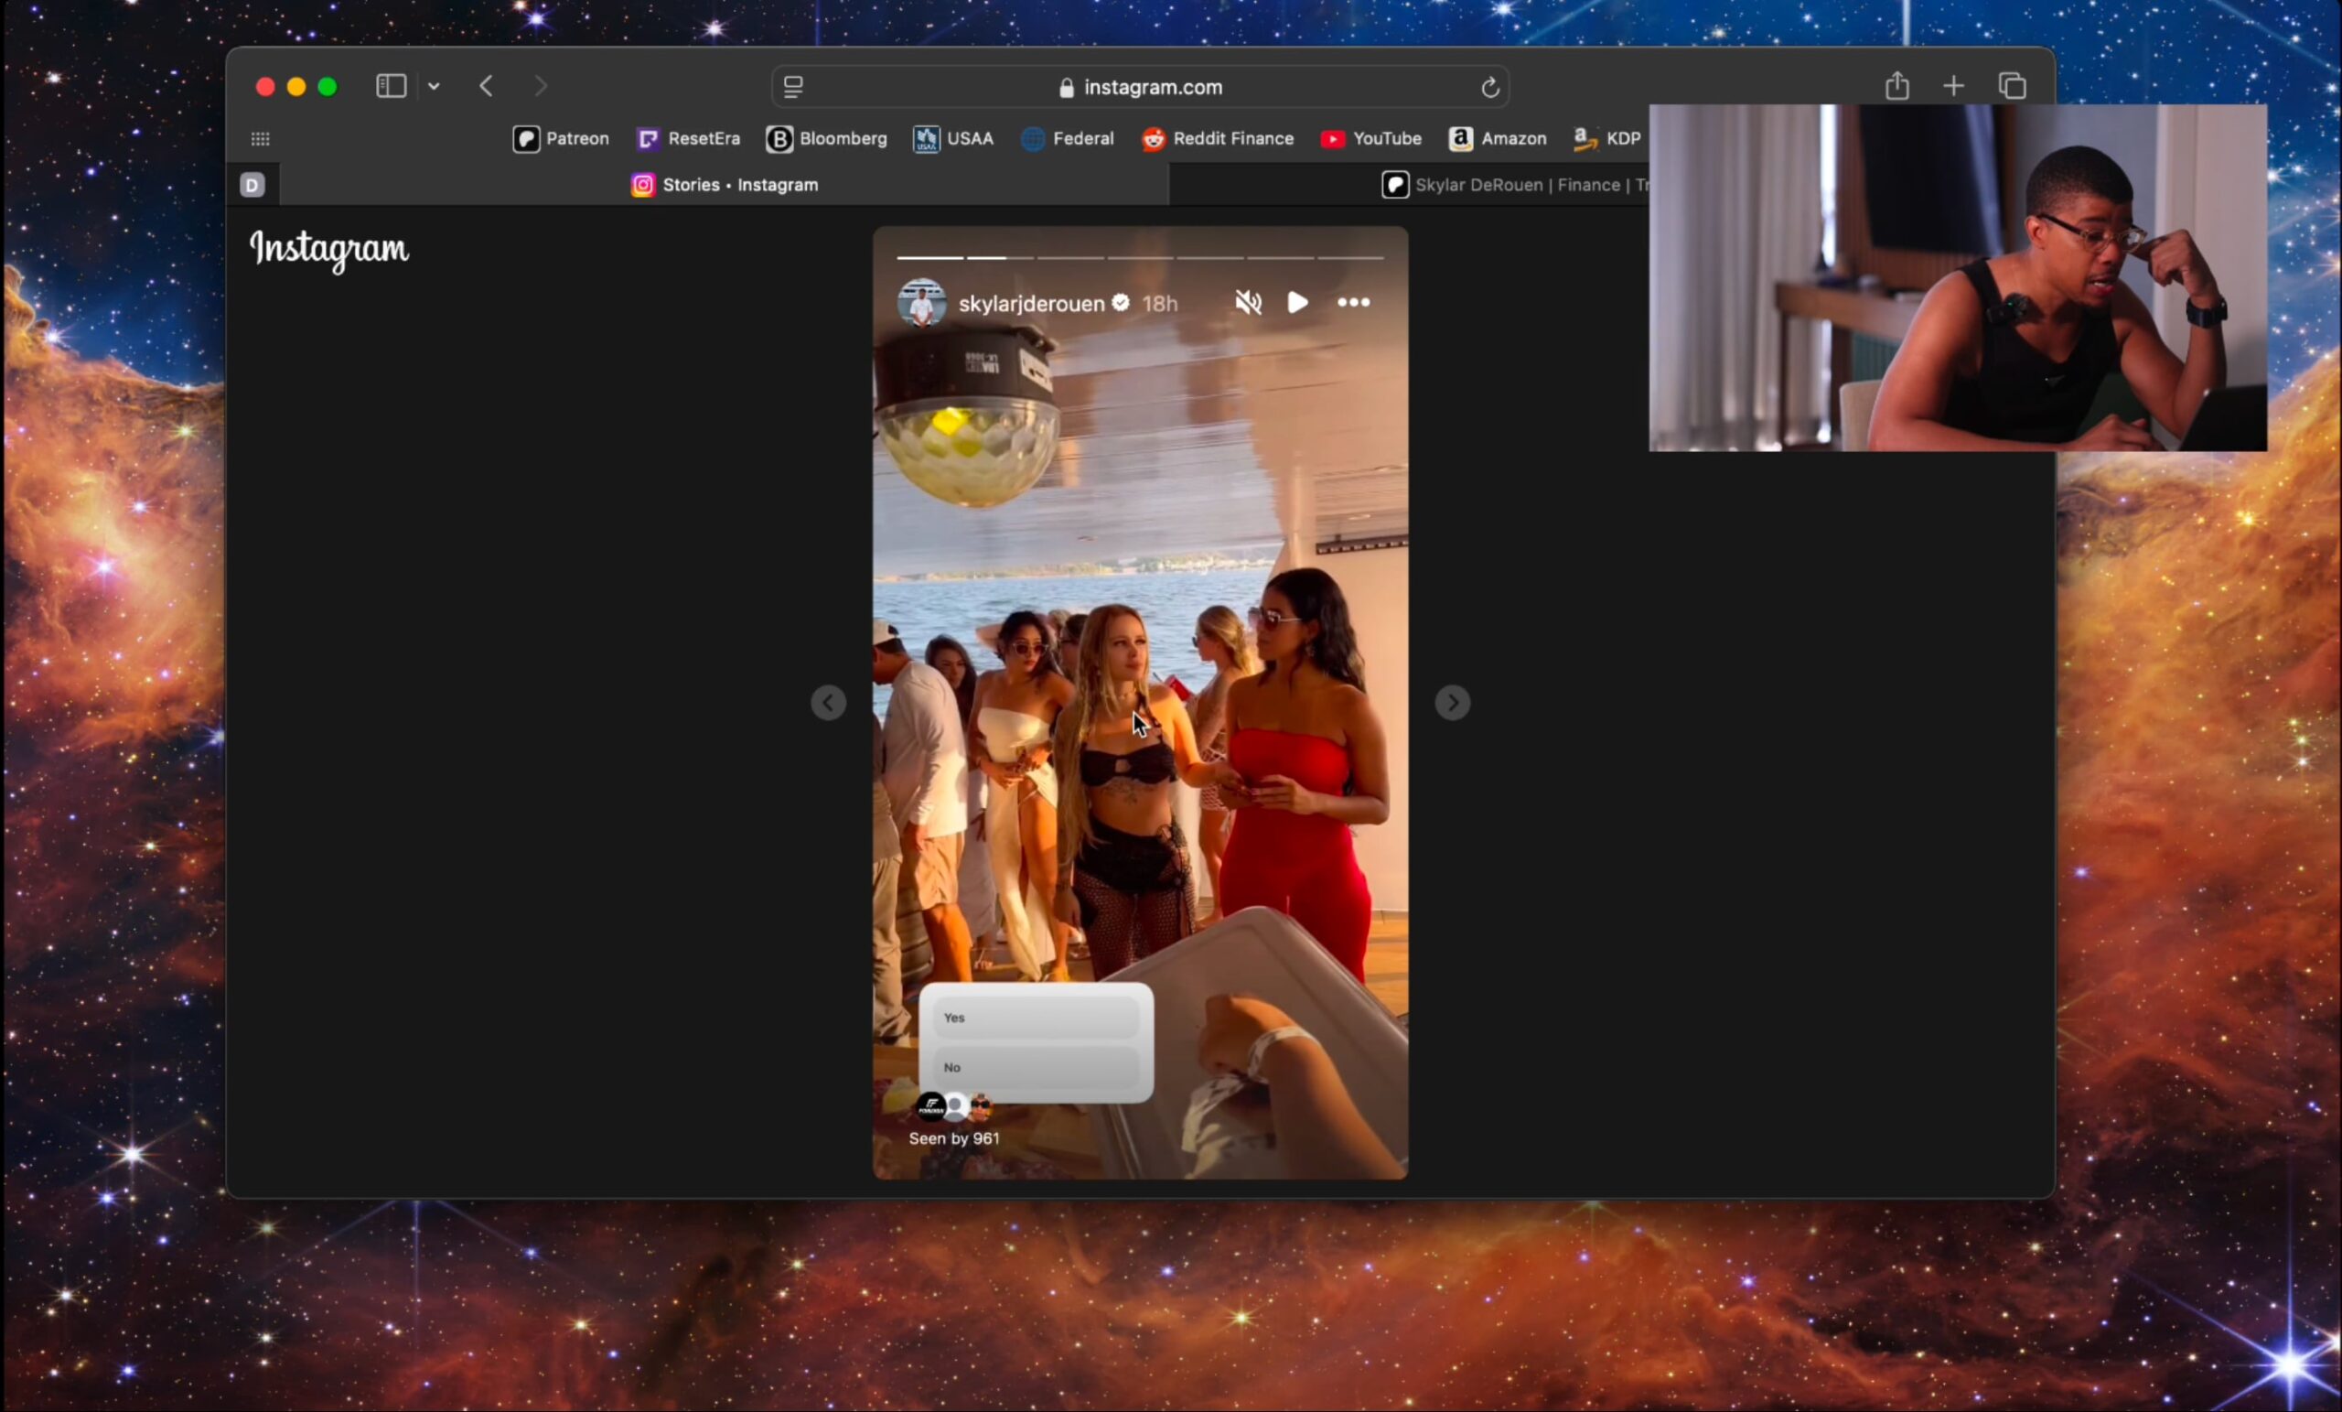Viewport: 2342px width, 1412px height.
Task: Click skylarjderouen profile avatar
Action: (x=921, y=302)
